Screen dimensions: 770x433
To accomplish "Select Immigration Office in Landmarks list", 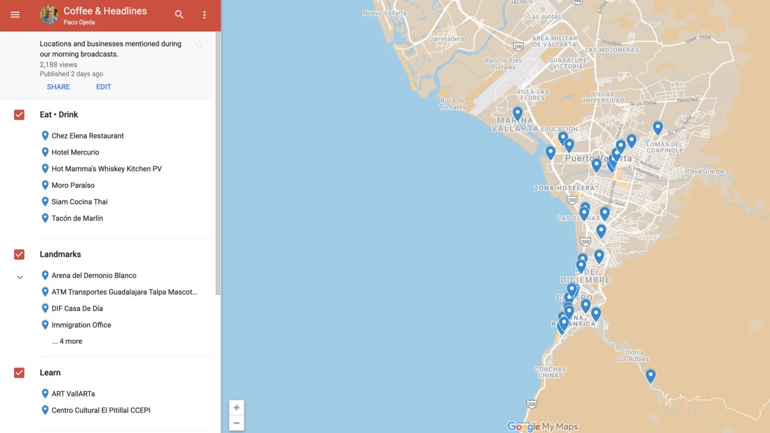I will [81, 325].
